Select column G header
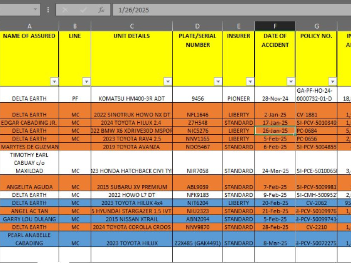This screenshot has height=263, width=351. click(316, 26)
